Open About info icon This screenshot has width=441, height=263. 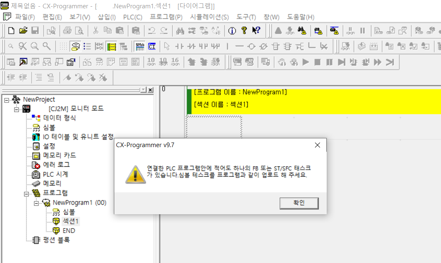click(x=232, y=30)
